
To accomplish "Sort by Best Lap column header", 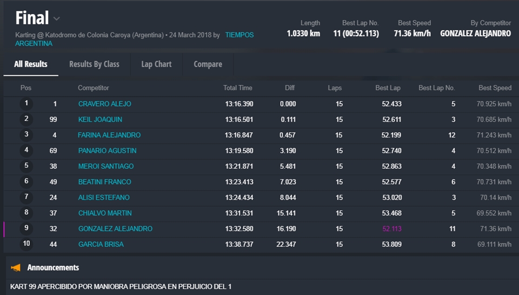I will click(388, 88).
